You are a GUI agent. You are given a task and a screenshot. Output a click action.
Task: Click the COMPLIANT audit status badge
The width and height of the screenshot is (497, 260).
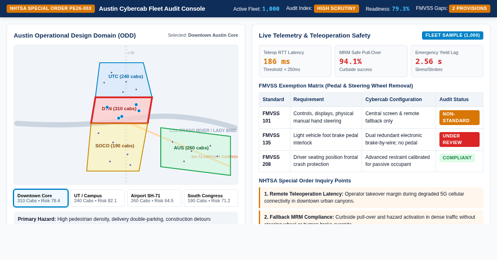(457, 158)
